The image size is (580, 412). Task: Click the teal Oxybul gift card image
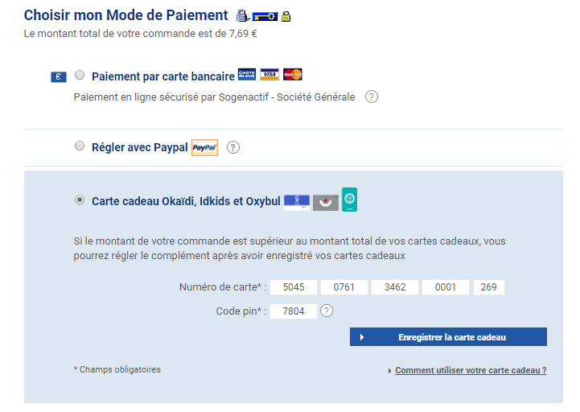350,200
